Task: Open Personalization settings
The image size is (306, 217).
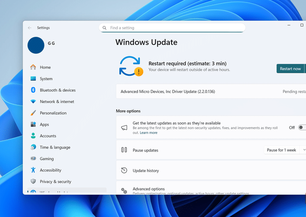Action: 67,113
